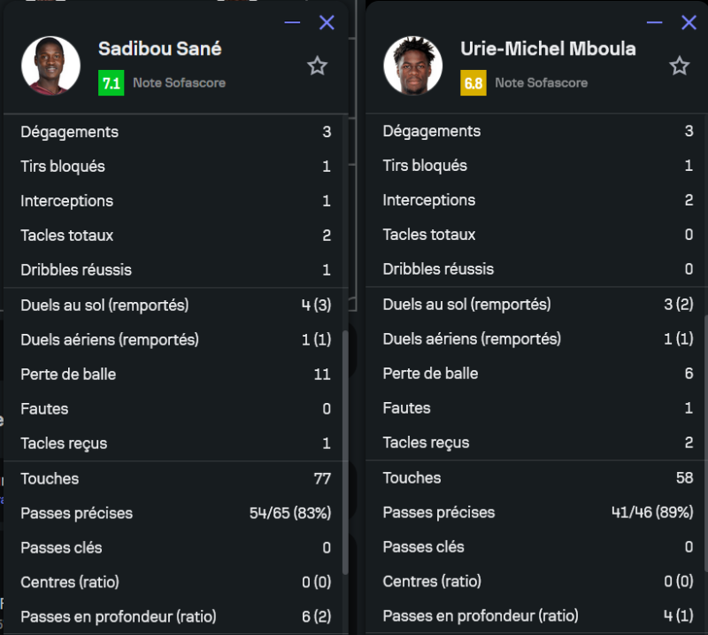Click Sadibou Sané's green 7.1 rating badge

pyautogui.click(x=112, y=83)
